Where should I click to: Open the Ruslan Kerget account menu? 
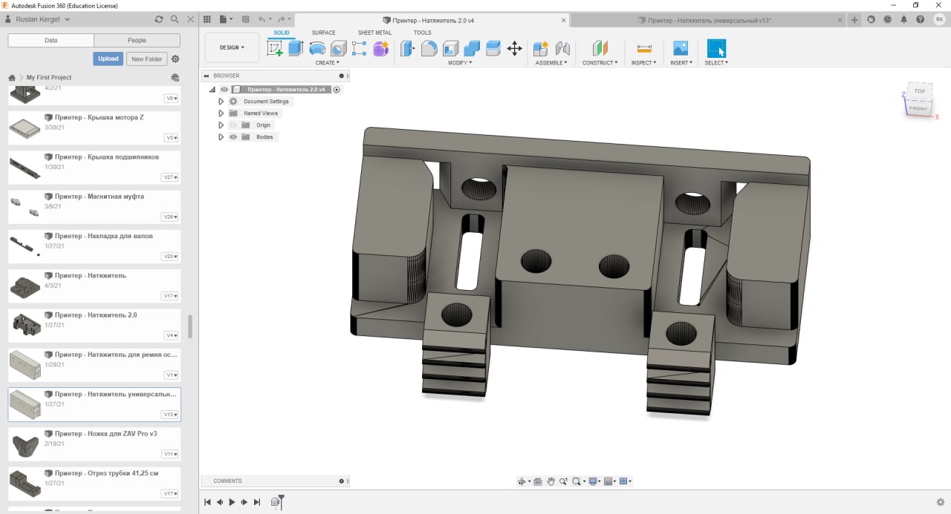[x=38, y=19]
